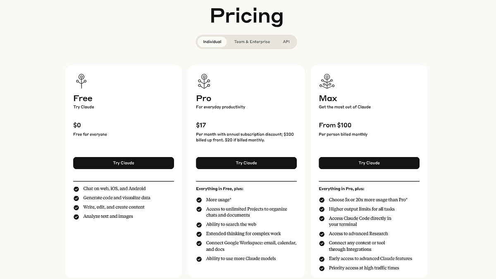
Task: Click the 'From $100' price text
Action: click(335, 125)
